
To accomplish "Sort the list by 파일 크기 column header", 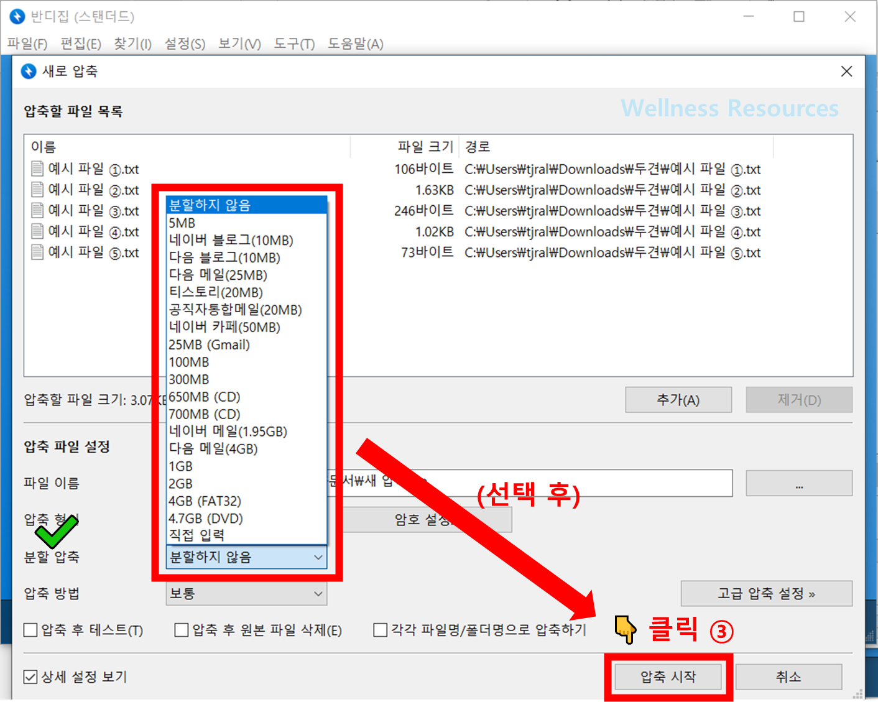I will (405, 147).
